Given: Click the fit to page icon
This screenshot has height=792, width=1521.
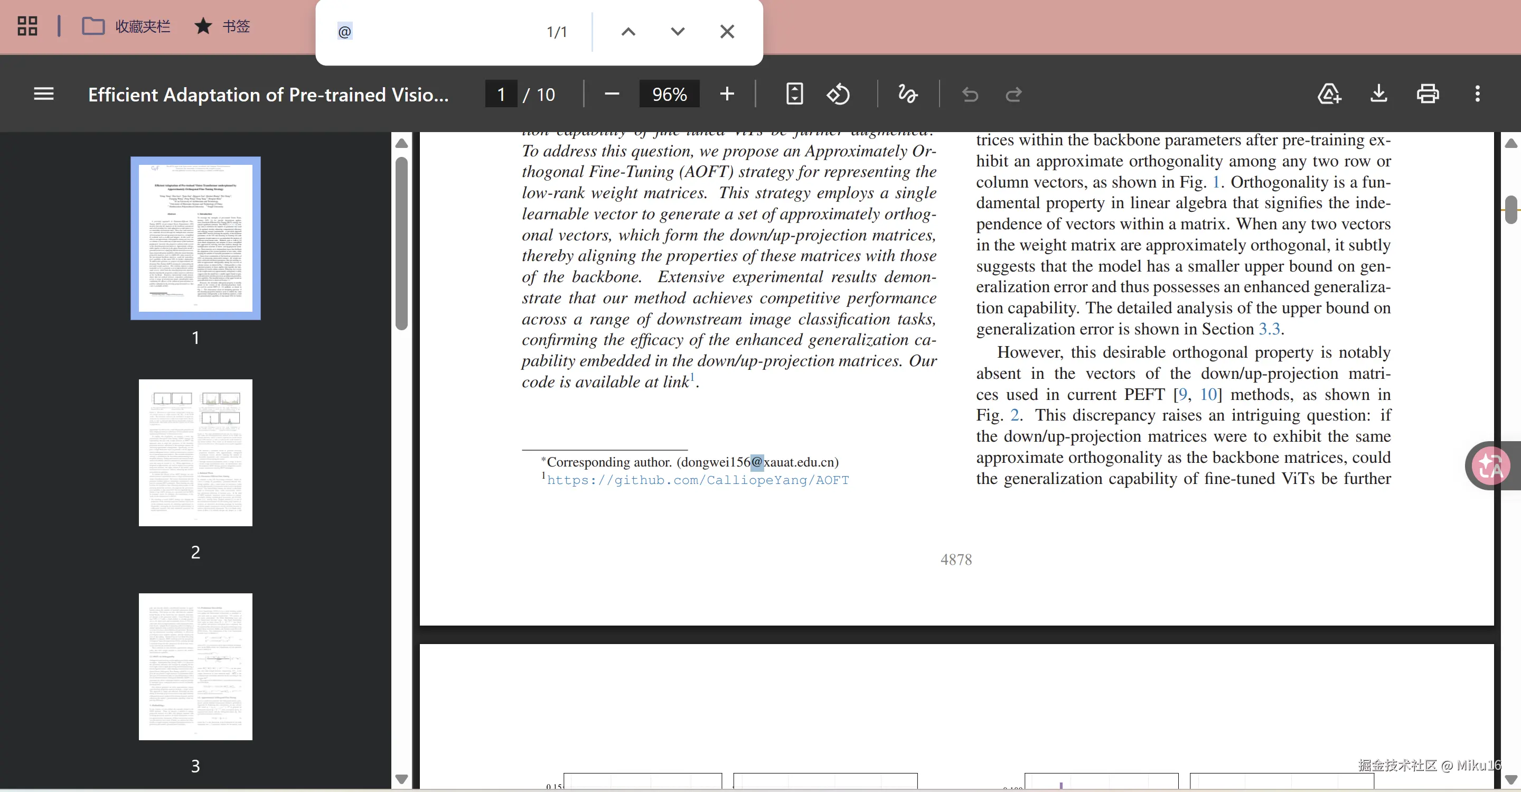Looking at the screenshot, I should tap(794, 94).
